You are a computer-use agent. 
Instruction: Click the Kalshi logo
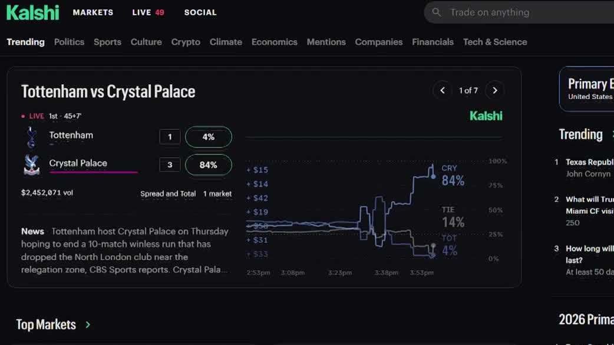point(32,12)
